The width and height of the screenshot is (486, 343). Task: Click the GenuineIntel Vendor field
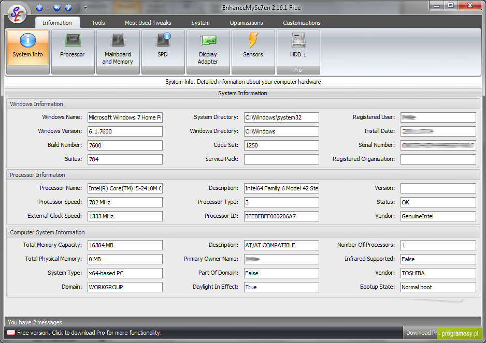(438, 216)
